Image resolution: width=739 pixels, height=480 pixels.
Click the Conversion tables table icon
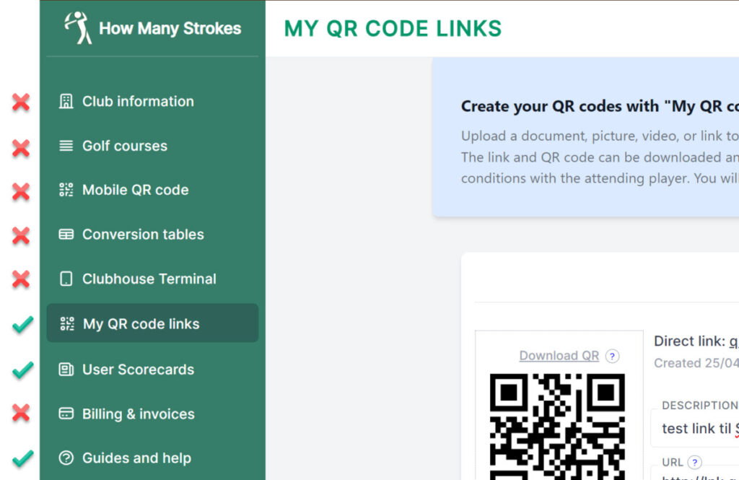(x=66, y=235)
